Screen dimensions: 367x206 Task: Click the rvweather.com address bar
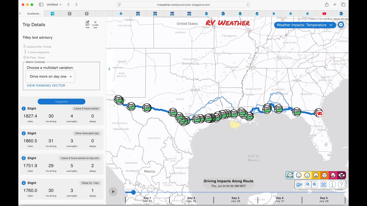tap(183, 5)
